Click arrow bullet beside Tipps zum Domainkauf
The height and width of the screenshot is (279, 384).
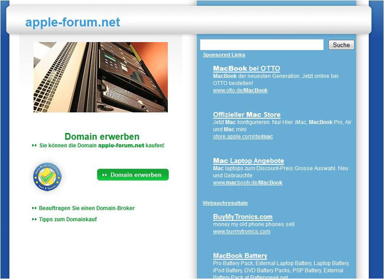tap(34, 219)
